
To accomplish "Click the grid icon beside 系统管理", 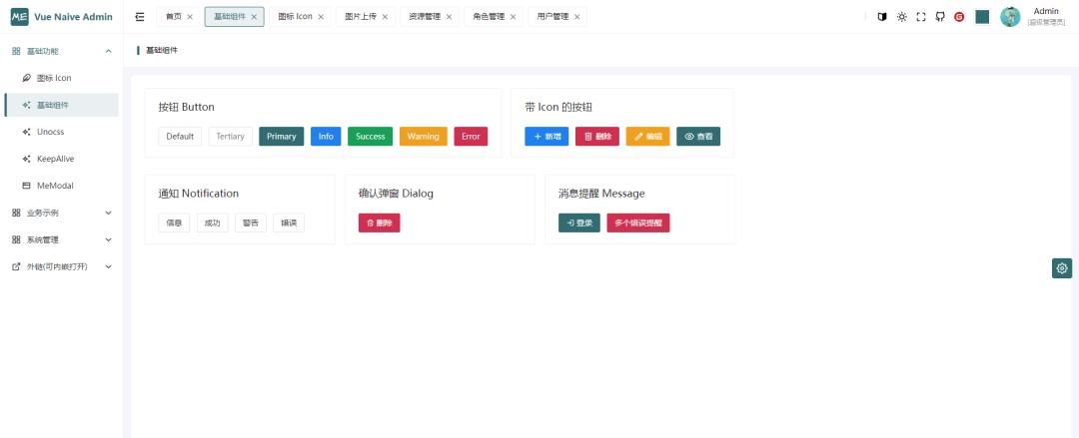I will [16, 239].
